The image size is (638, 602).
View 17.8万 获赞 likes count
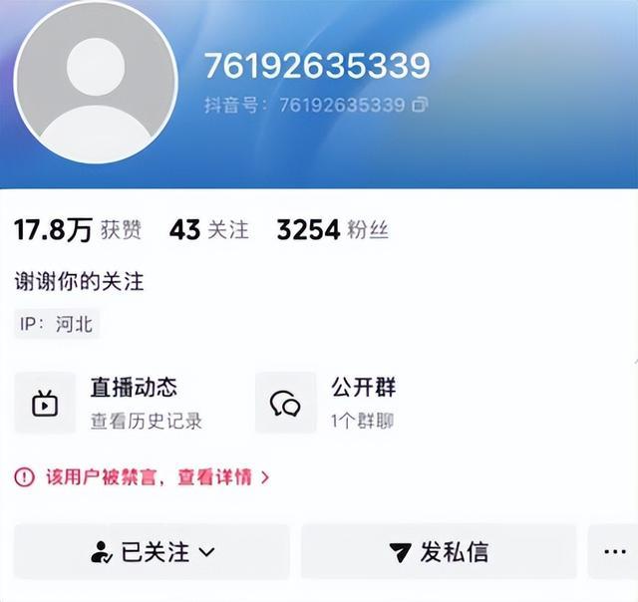tap(78, 230)
